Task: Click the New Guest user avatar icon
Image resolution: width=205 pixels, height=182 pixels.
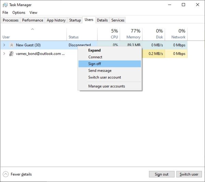Action: tap(12, 45)
